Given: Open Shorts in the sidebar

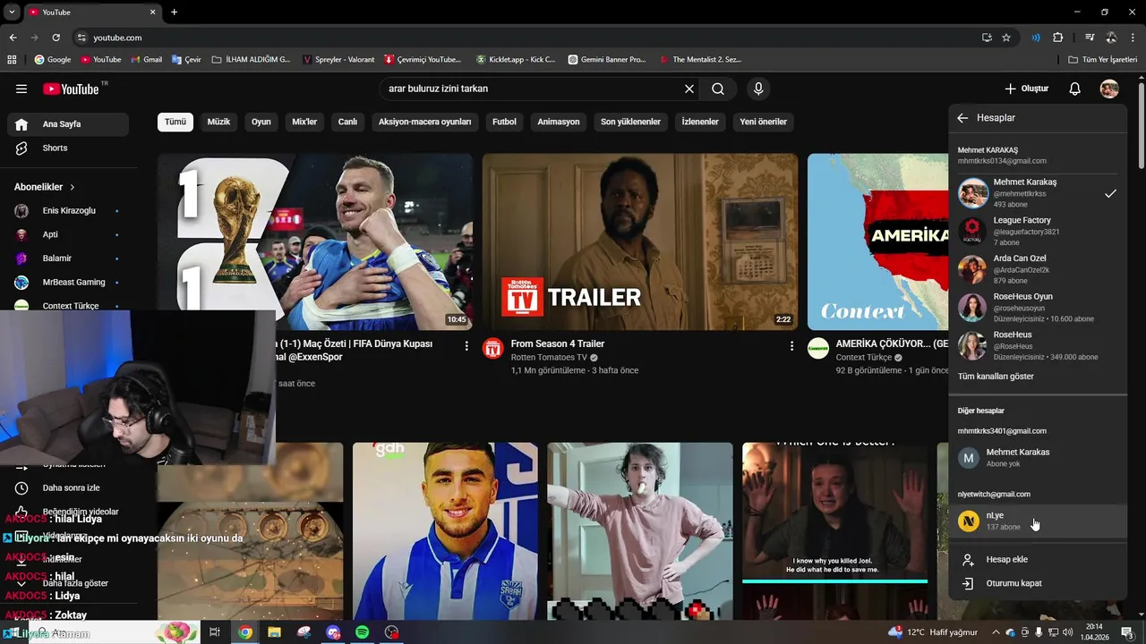Looking at the screenshot, I should pyautogui.click(x=68, y=148).
